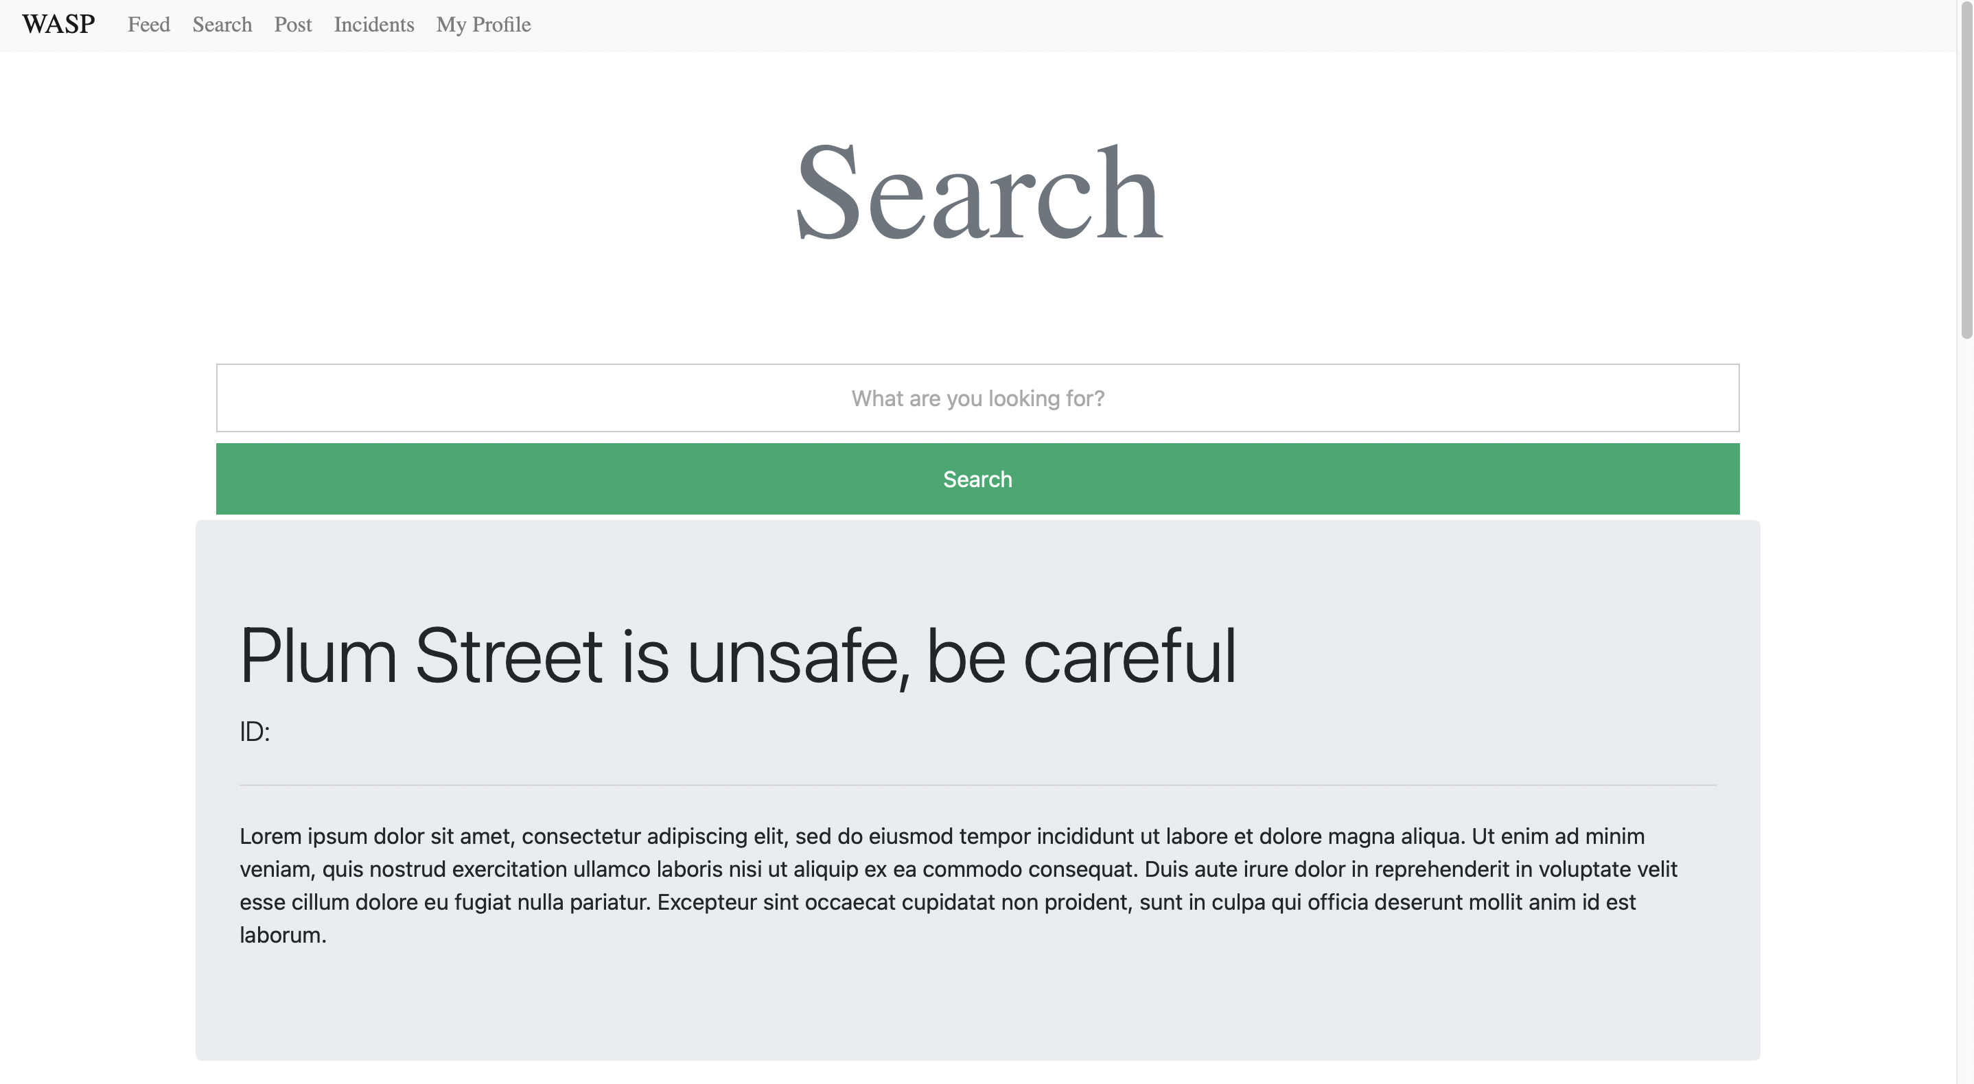Open My Profile
This screenshot has height=1084, width=1974.
pyautogui.click(x=483, y=25)
